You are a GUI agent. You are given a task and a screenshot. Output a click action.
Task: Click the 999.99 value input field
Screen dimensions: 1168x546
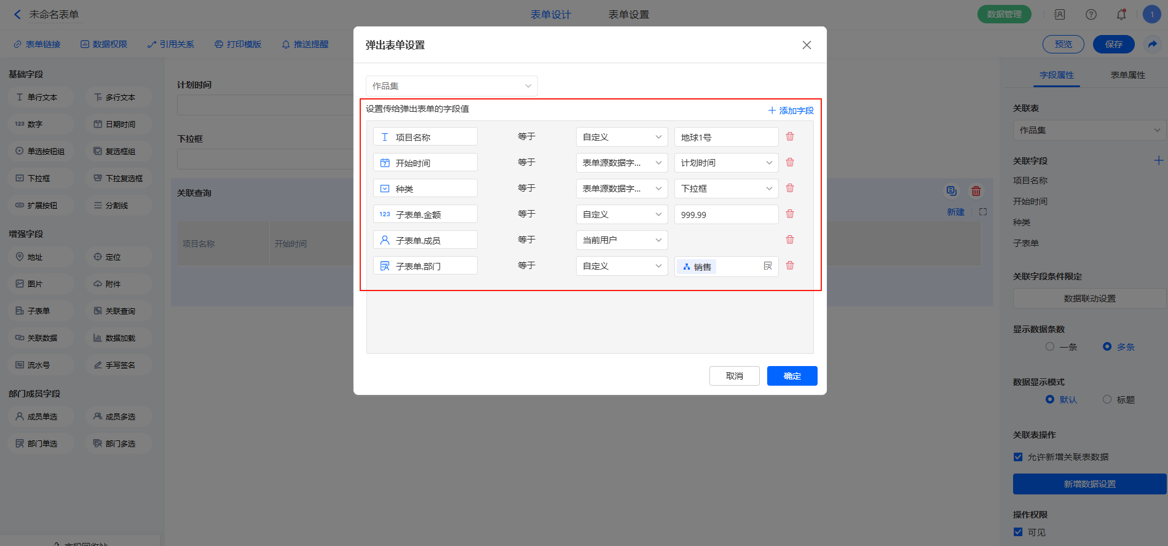[x=726, y=214]
